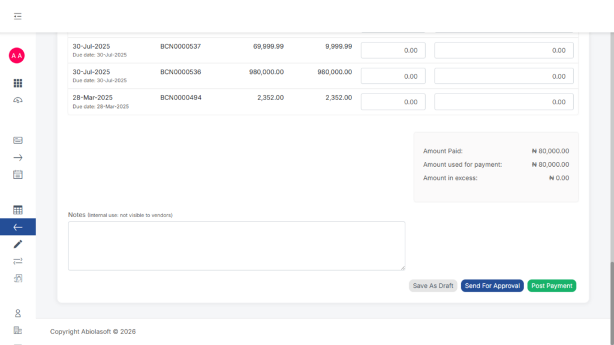Click the first amount field for BCN0000537

(x=393, y=50)
